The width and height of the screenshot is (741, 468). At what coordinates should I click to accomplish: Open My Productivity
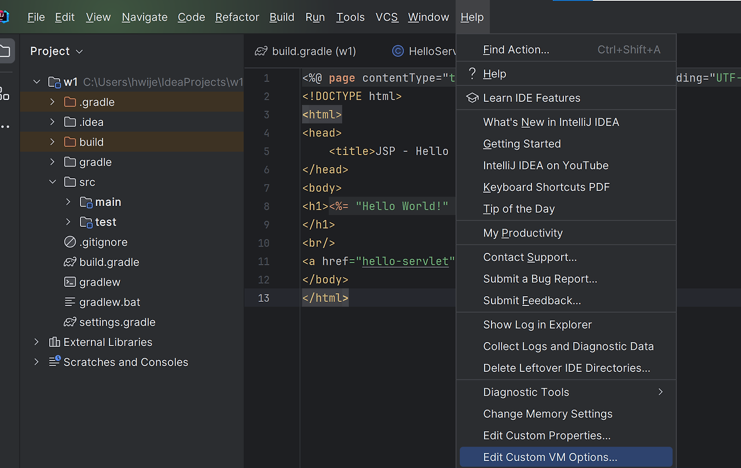[566, 233]
